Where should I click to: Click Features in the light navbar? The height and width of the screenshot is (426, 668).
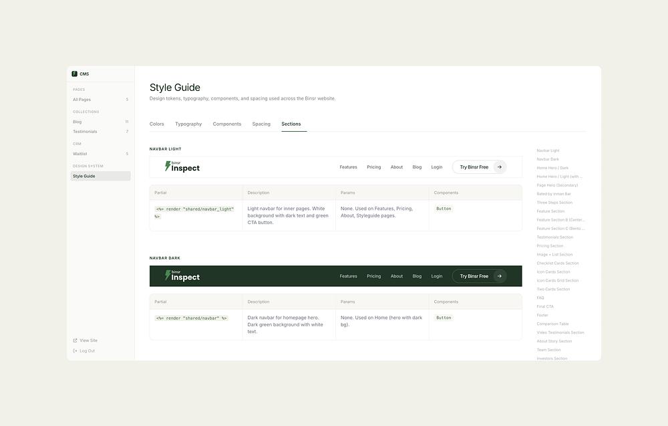point(349,167)
